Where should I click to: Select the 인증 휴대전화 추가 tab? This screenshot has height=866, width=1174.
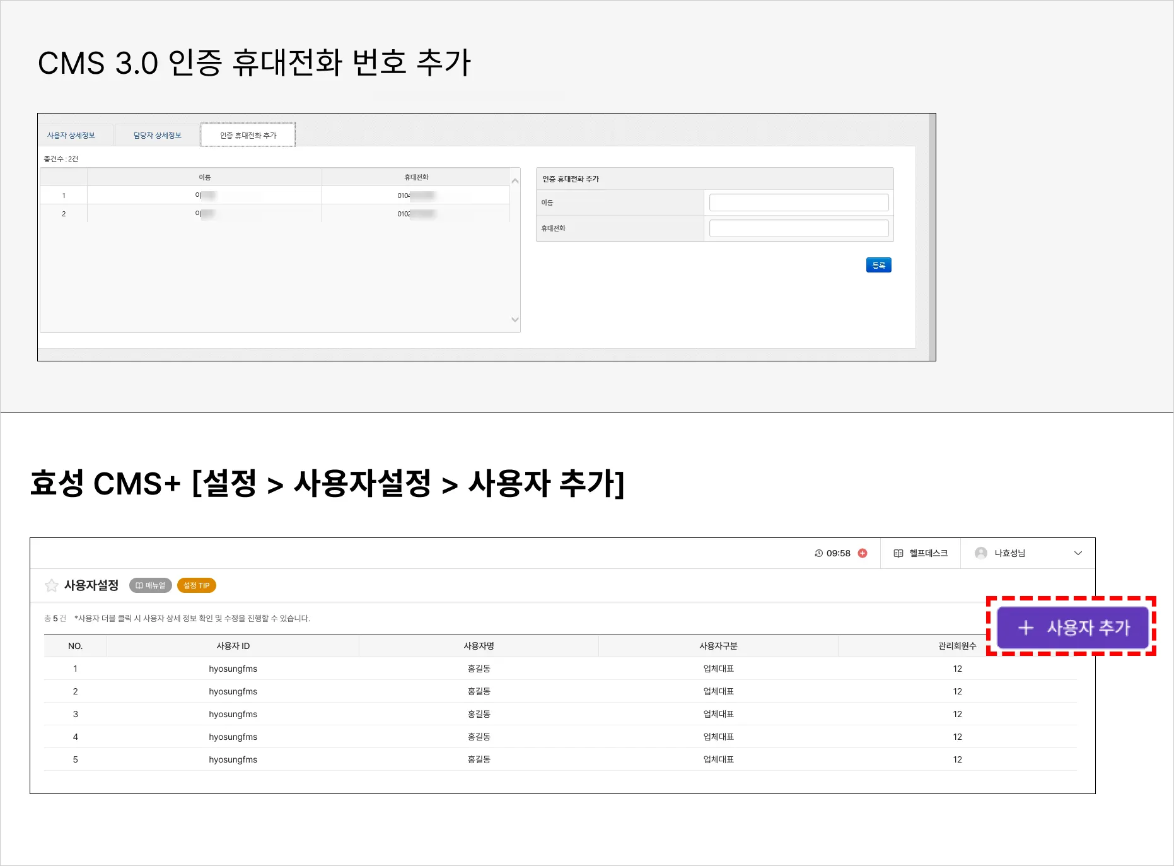pyautogui.click(x=248, y=135)
